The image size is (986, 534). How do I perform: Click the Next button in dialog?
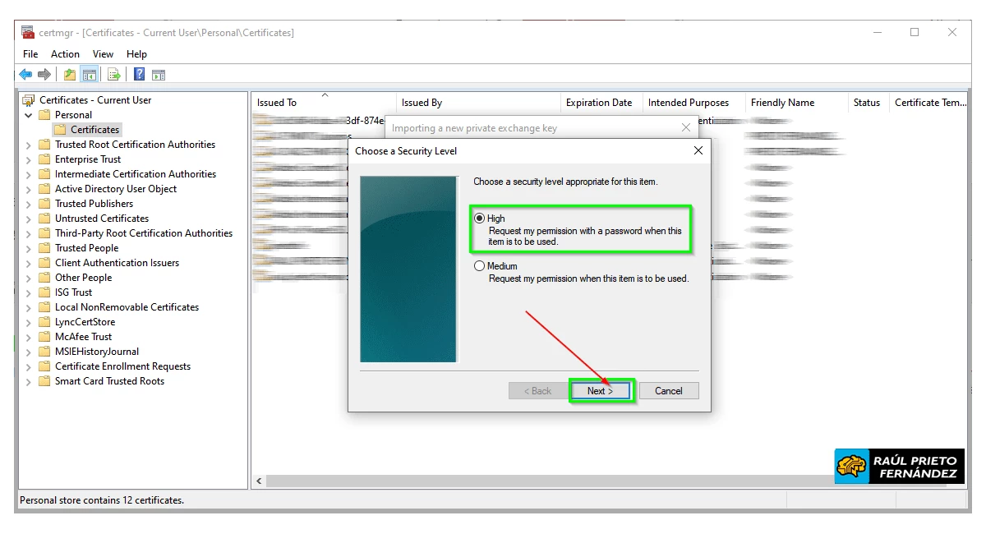(x=600, y=391)
